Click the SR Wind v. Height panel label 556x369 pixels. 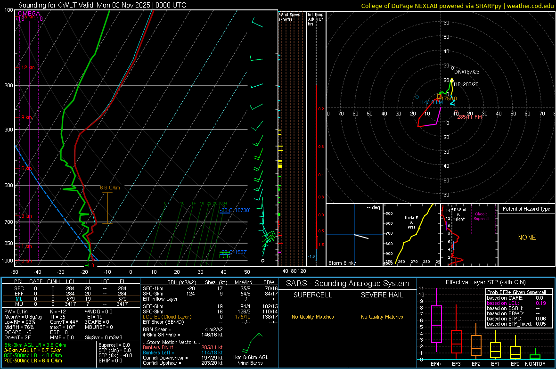click(x=459, y=214)
